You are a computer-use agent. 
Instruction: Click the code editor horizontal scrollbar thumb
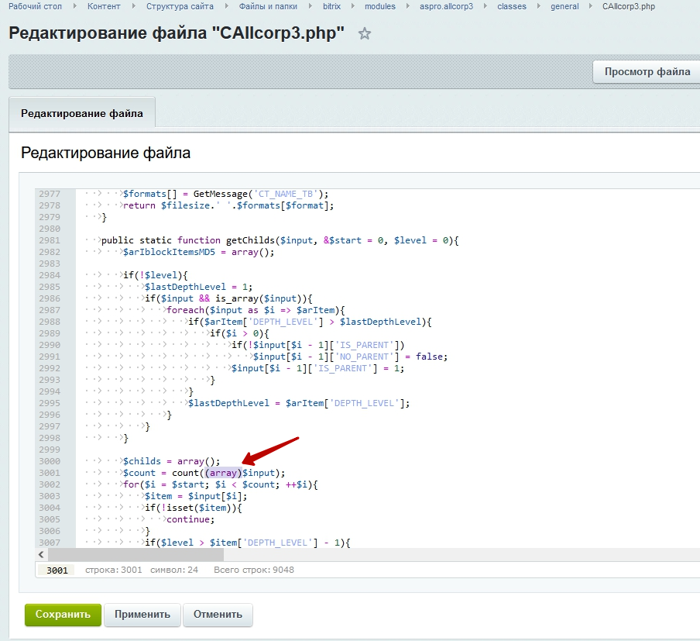tap(136, 555)
